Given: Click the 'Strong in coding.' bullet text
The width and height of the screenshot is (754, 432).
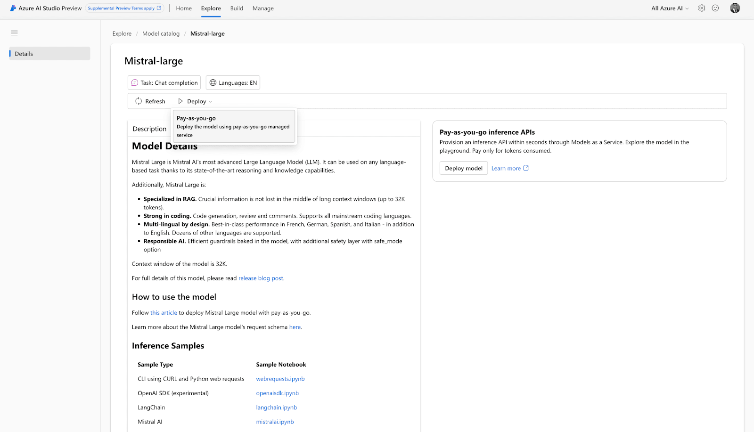Looking at the screenshot, I should click(167, 216).
